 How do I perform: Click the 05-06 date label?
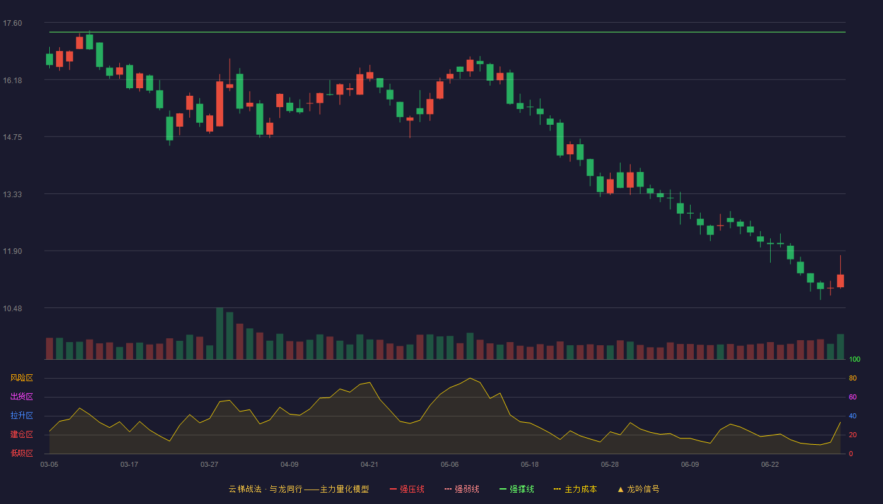click(x=450, y=464)
